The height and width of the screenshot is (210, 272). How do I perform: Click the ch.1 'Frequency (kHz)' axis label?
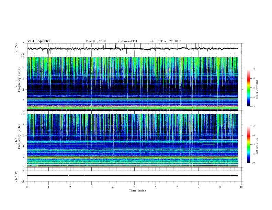(19, 80)
